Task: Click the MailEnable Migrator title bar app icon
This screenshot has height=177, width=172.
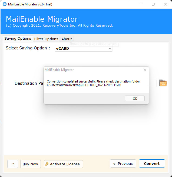Action: [5, 4]
